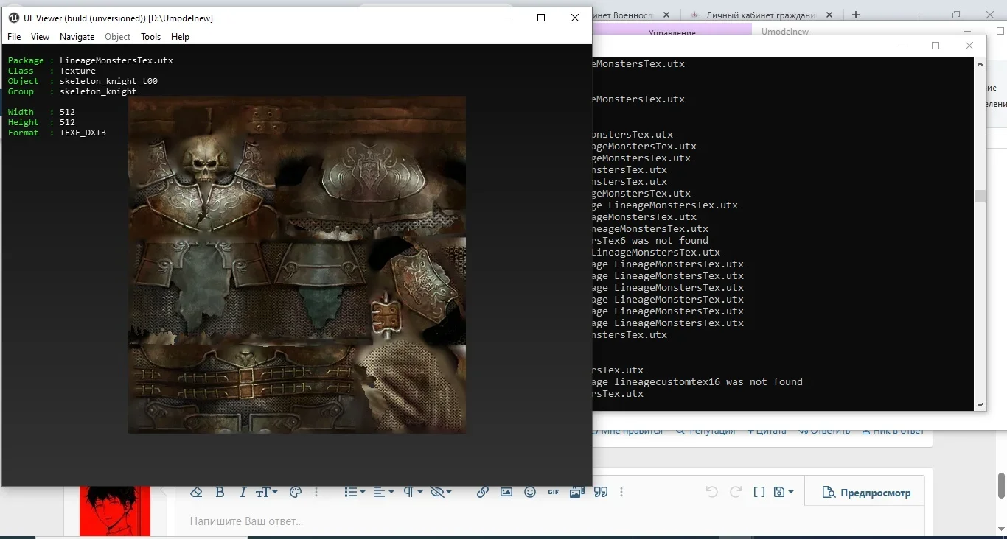
Task: Click the Предпросмотр preview button
Action: [x=866, y=493]
